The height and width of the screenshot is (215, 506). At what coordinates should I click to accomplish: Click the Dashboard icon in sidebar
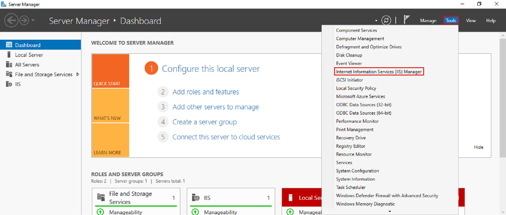pyautogui.click(x=9, y=45)
